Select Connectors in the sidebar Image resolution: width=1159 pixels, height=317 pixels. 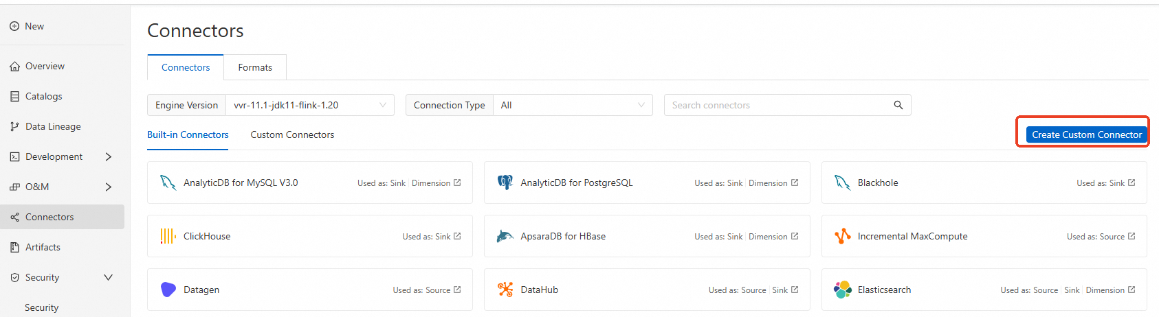tap(62, 217)
